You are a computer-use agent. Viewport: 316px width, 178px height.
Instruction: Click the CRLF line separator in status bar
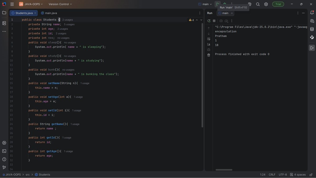(x=272, y=175)
